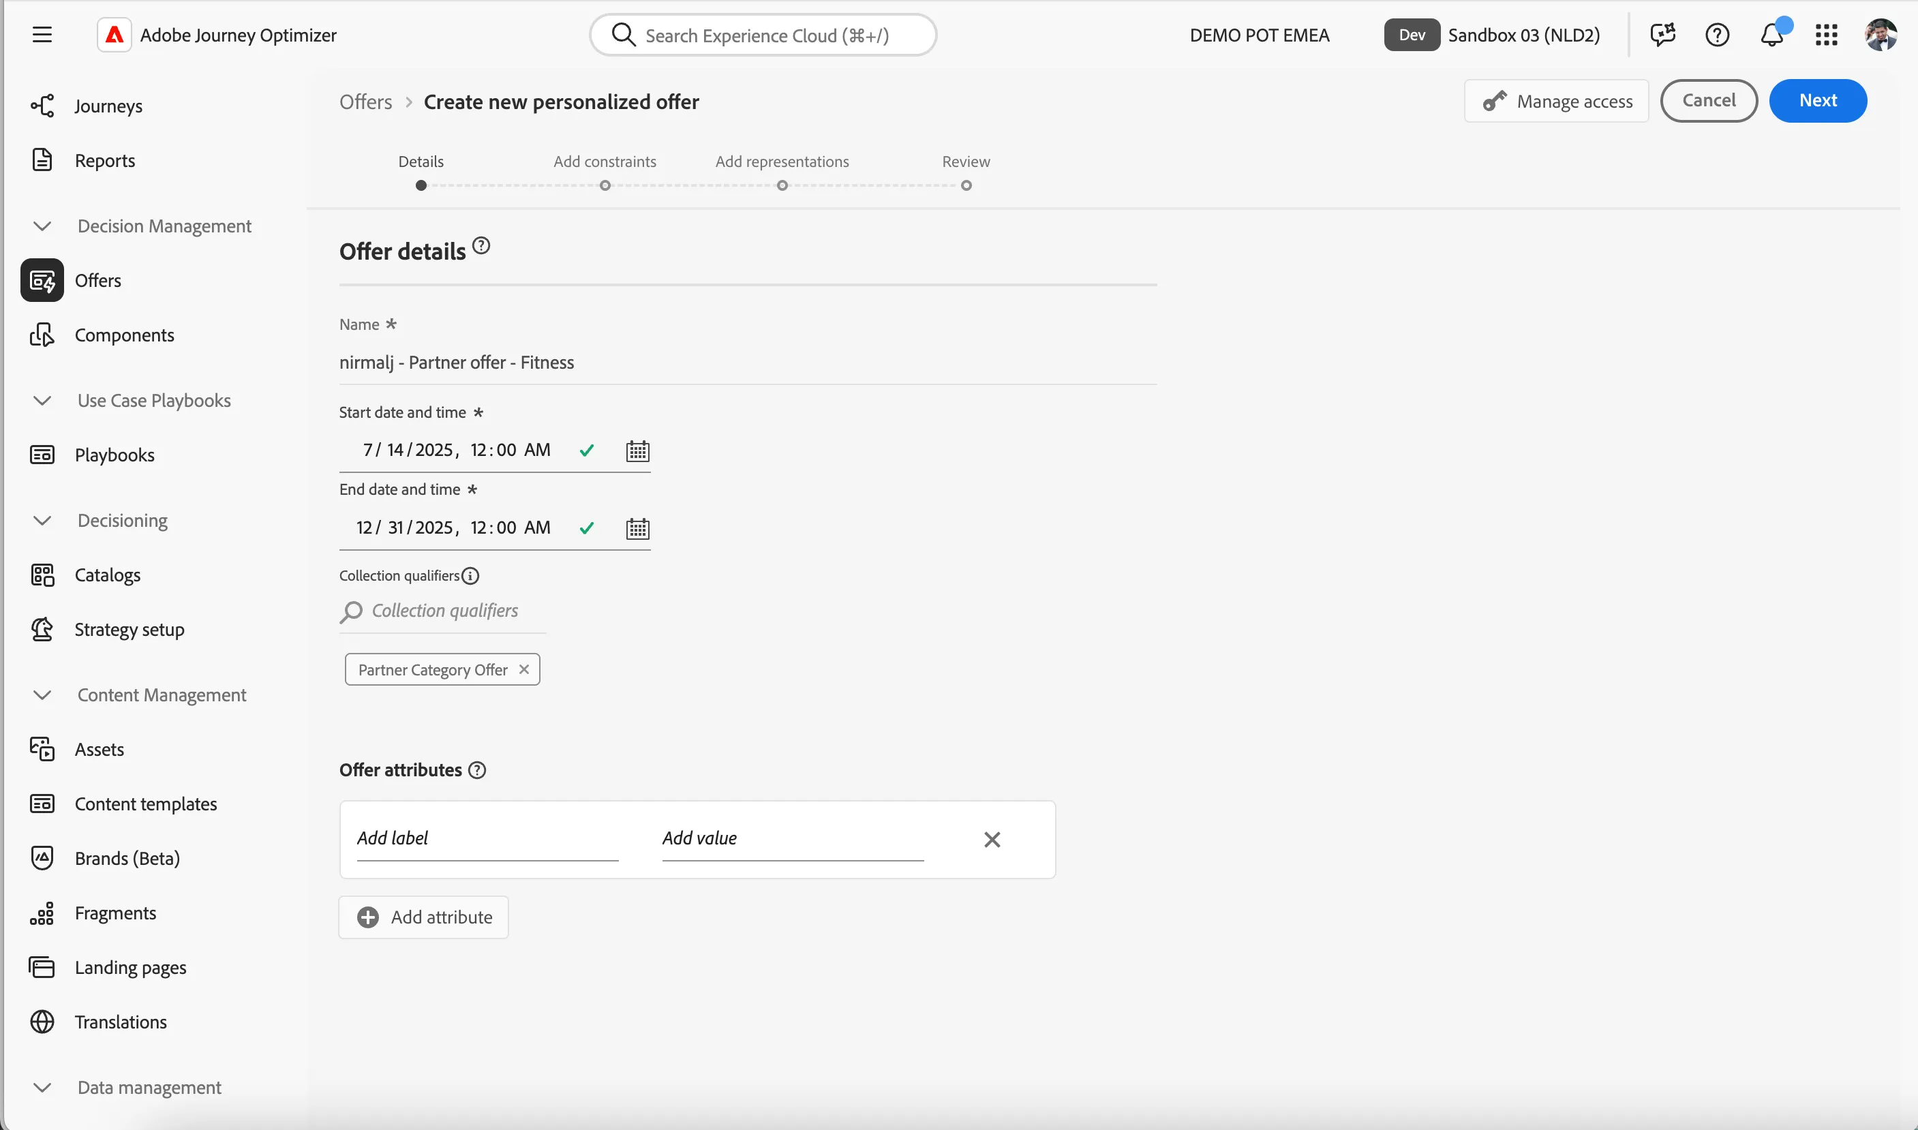This screenshot has height=1130, width=1918.
Task: Show Offer attributes help icon
Action: click(477, 770)
